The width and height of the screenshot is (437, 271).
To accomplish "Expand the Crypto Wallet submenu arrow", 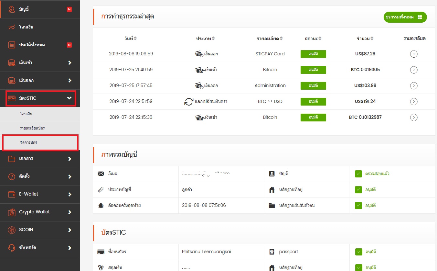I will coord(69,212).
